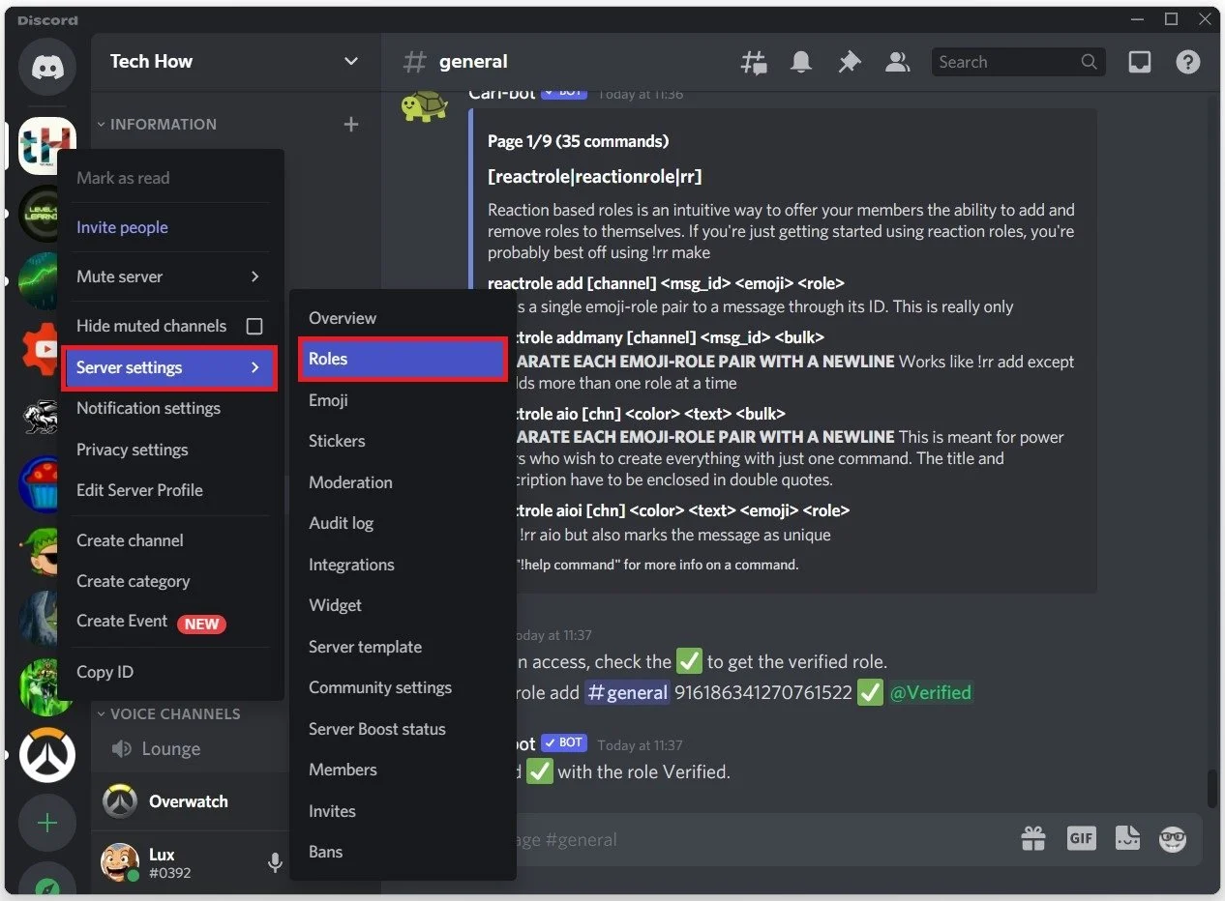Open Widget settings entry
Screen dimensions: 1225x901
[x=403, y=605]
